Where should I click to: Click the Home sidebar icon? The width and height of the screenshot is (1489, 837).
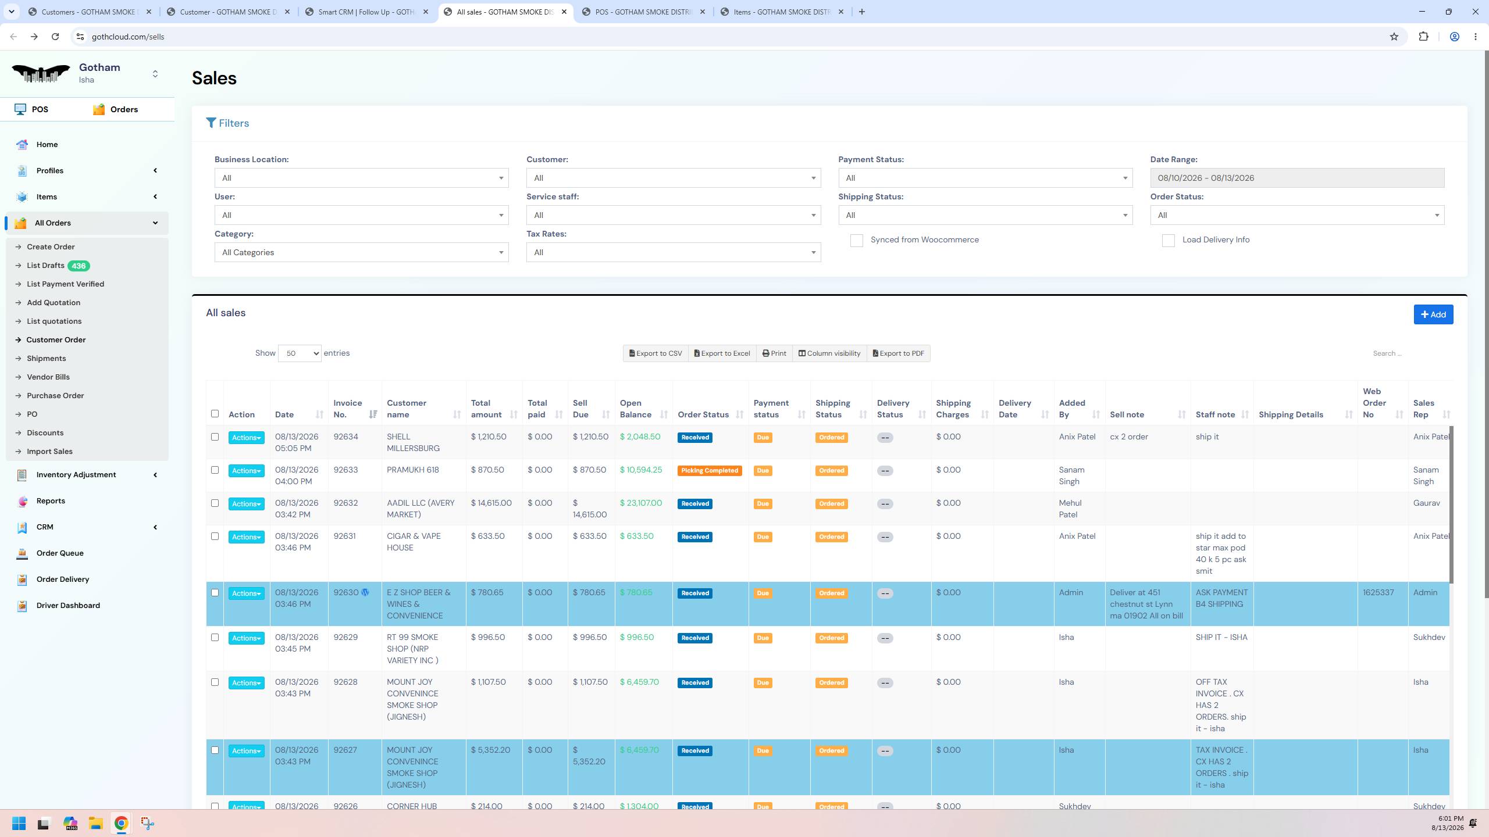point(22,145)
